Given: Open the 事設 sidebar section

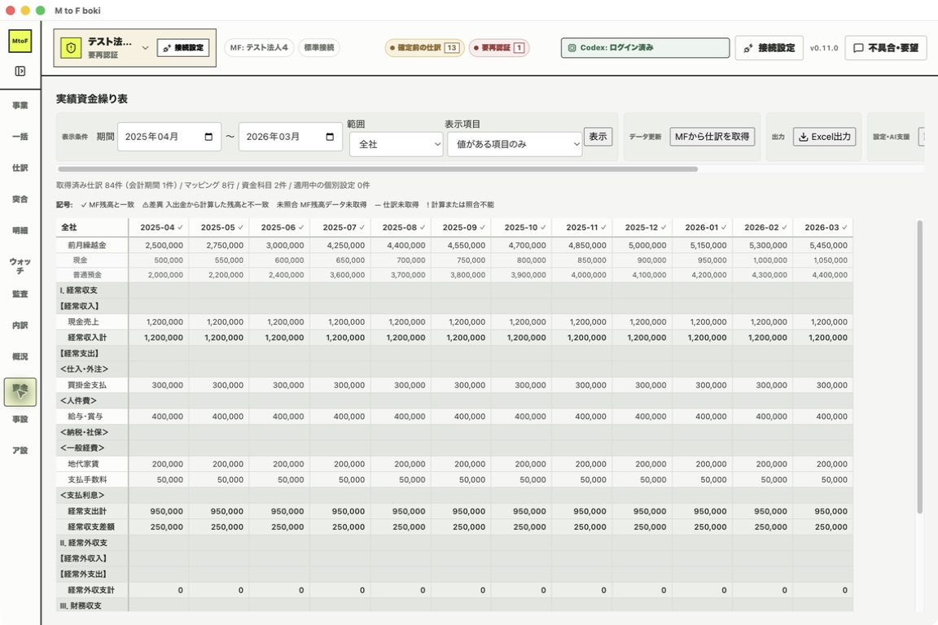Looking at the screenshot, I should point(20,419).
